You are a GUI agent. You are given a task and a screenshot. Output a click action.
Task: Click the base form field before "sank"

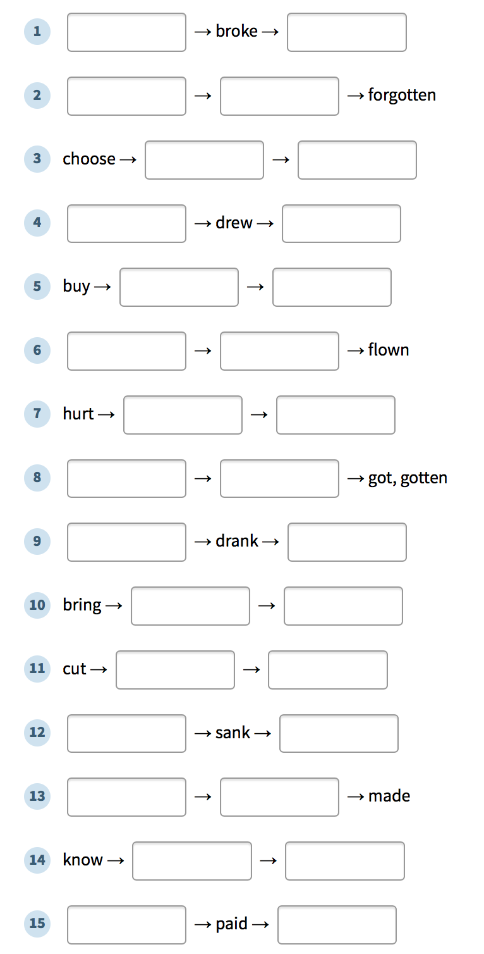pyautogui.click(x=126, y=734)
